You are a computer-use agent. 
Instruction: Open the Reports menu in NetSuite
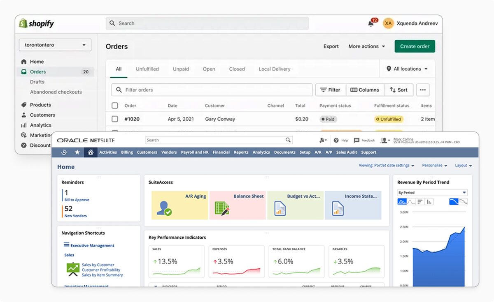pos(241,152)
